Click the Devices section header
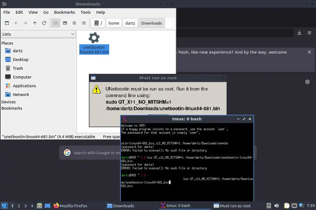 tap(9, 102)
